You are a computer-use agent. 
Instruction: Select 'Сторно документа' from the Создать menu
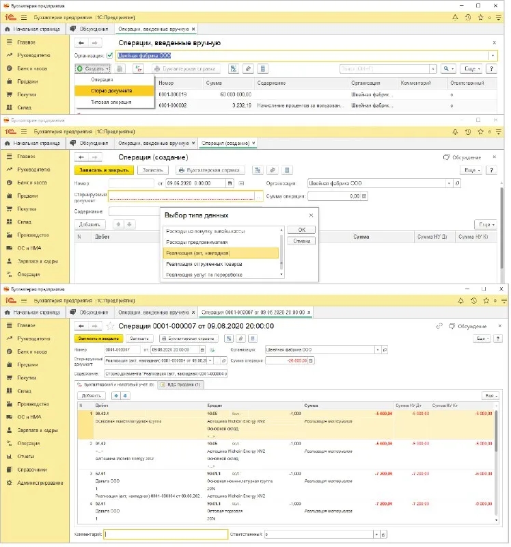coord(113,90)
